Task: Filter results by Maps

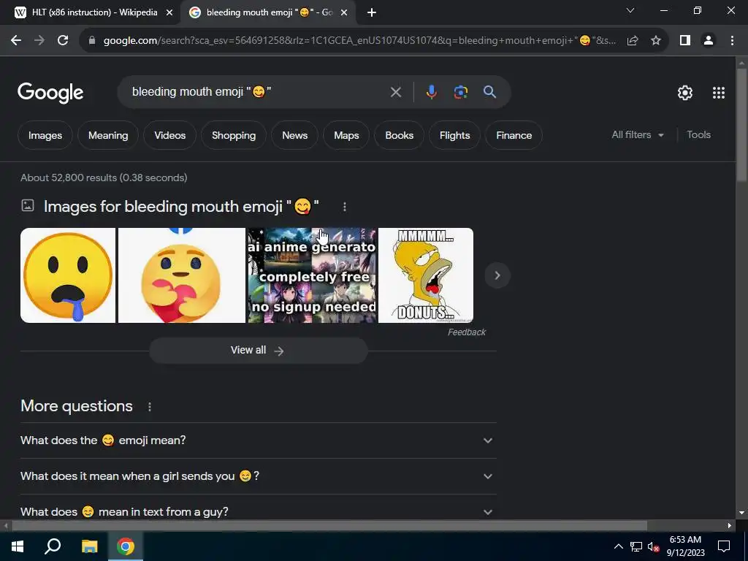Action: [x=346, y=135]
